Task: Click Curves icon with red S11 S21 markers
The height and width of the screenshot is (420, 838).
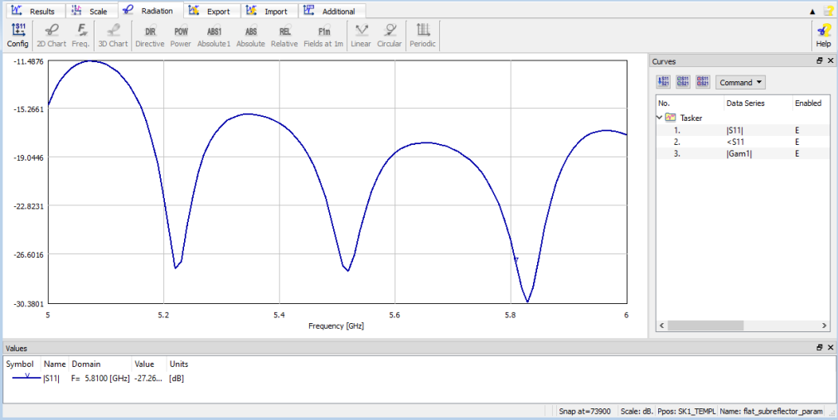Action: click(703, 82)
